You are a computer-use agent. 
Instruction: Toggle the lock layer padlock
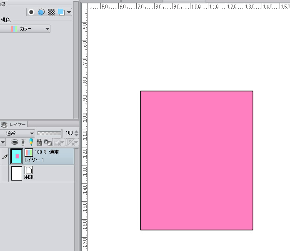coord(39,142)
